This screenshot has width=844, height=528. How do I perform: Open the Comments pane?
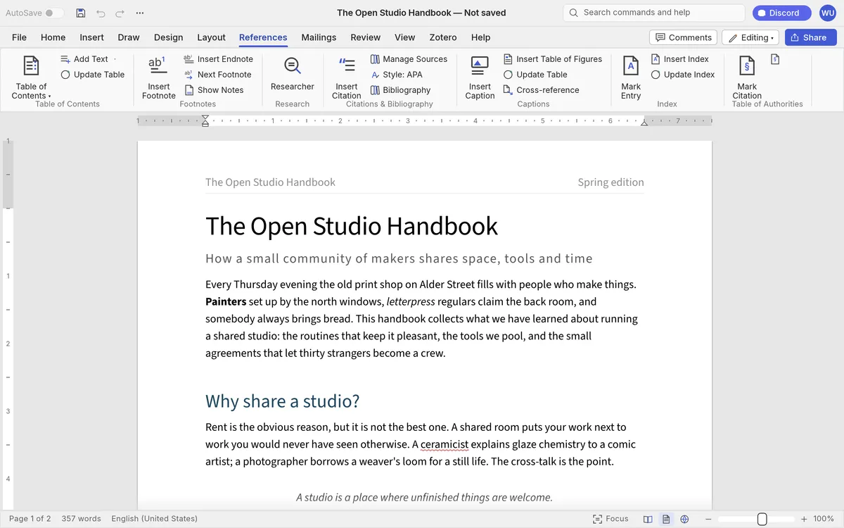coord(684,37)
